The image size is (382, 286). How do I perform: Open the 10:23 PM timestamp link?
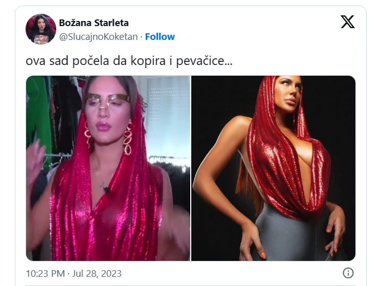click(46, 274)
